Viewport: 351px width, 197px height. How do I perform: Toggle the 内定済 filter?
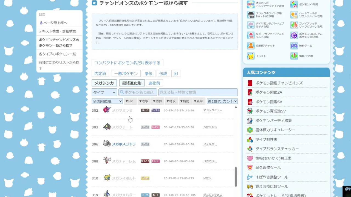pos(100,74)
